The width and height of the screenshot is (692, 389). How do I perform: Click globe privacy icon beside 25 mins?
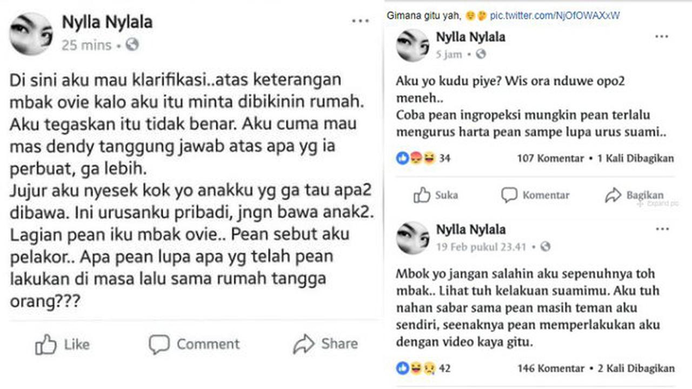132,45
